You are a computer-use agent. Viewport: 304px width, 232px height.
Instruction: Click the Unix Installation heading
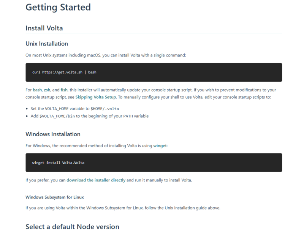tap(47, 44)
